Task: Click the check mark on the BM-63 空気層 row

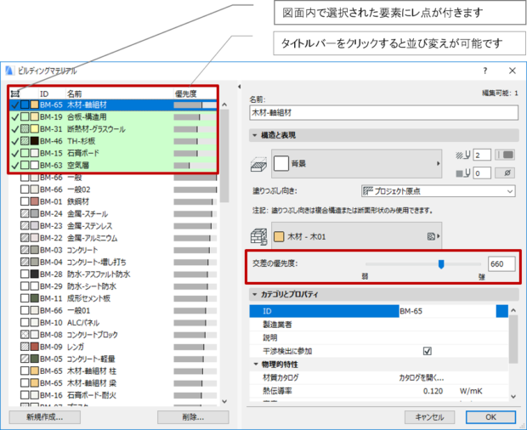Action: (14, 166)
